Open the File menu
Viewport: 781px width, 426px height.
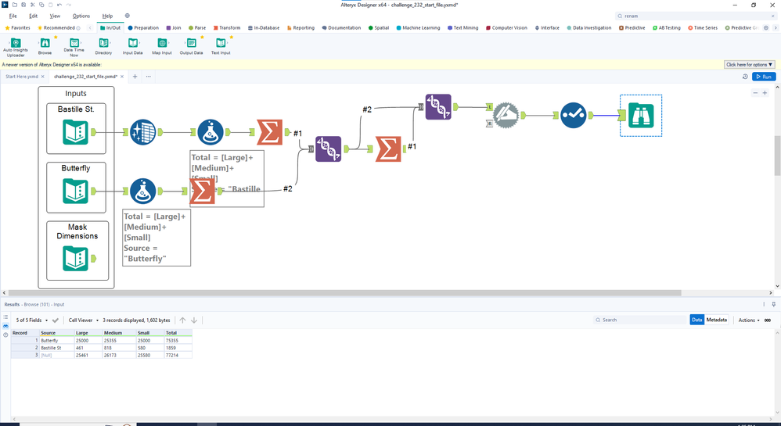click(x=13, y=16)
